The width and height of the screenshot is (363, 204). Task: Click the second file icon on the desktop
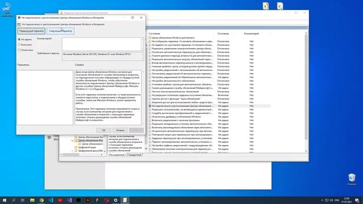tap(280, 6)
